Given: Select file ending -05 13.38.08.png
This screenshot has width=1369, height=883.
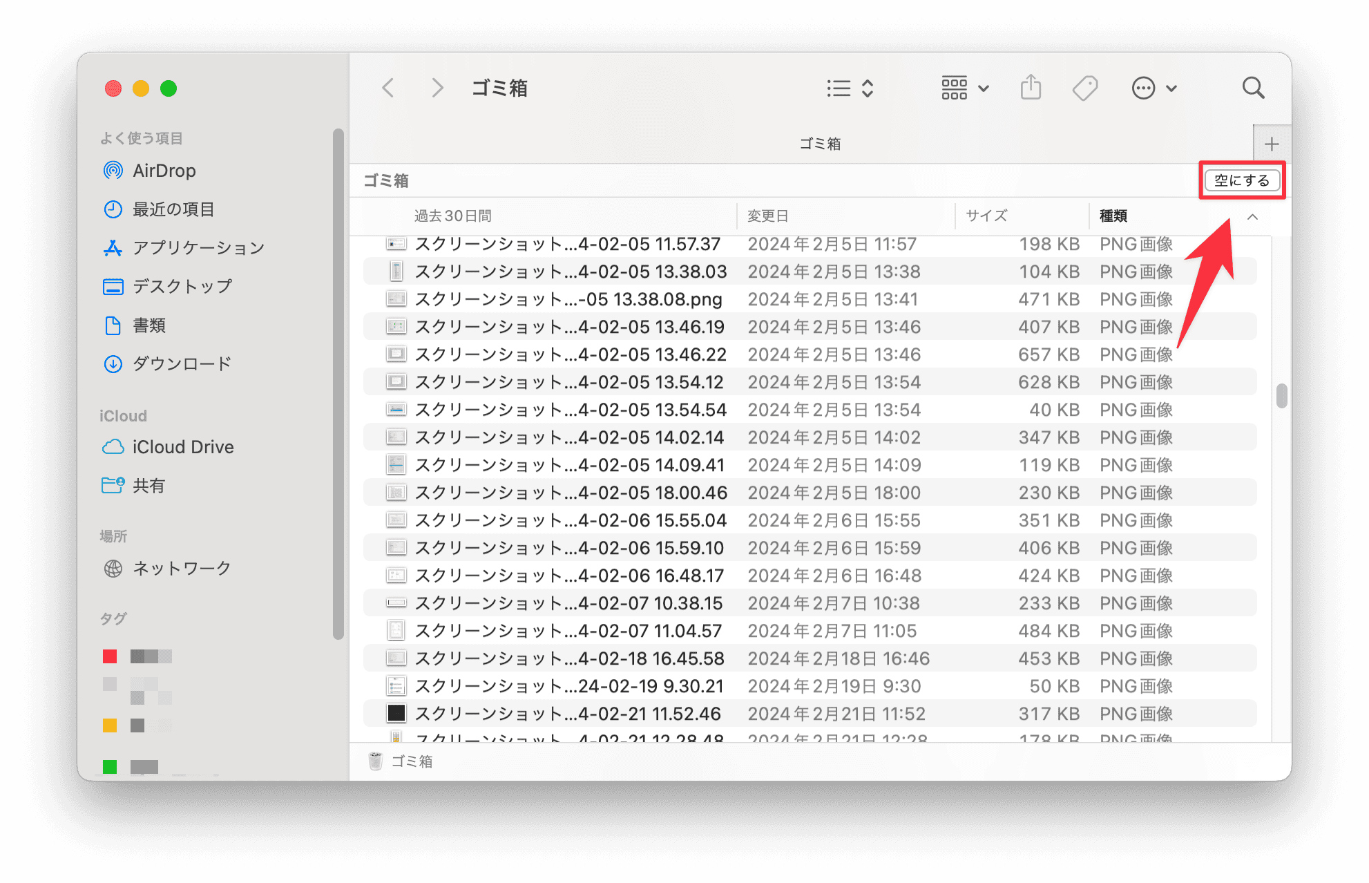Looking at the screenshot, I should (x=810, y=299).
